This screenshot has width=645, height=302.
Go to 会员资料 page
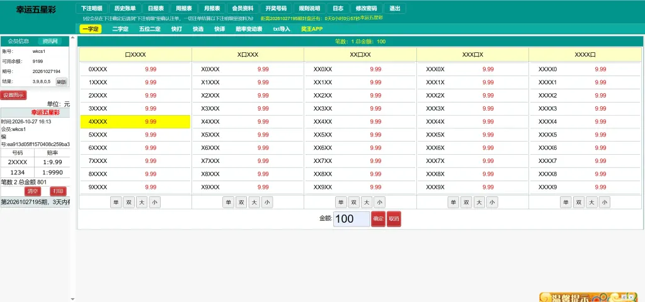[243, 9]
